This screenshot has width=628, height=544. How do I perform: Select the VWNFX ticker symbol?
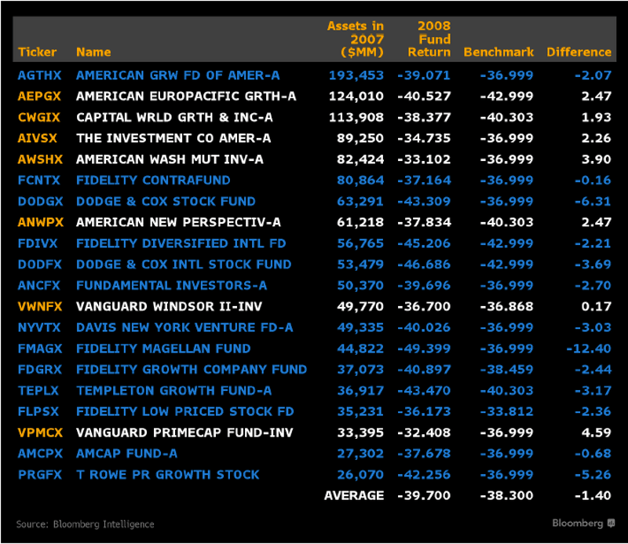pos(39,306)
